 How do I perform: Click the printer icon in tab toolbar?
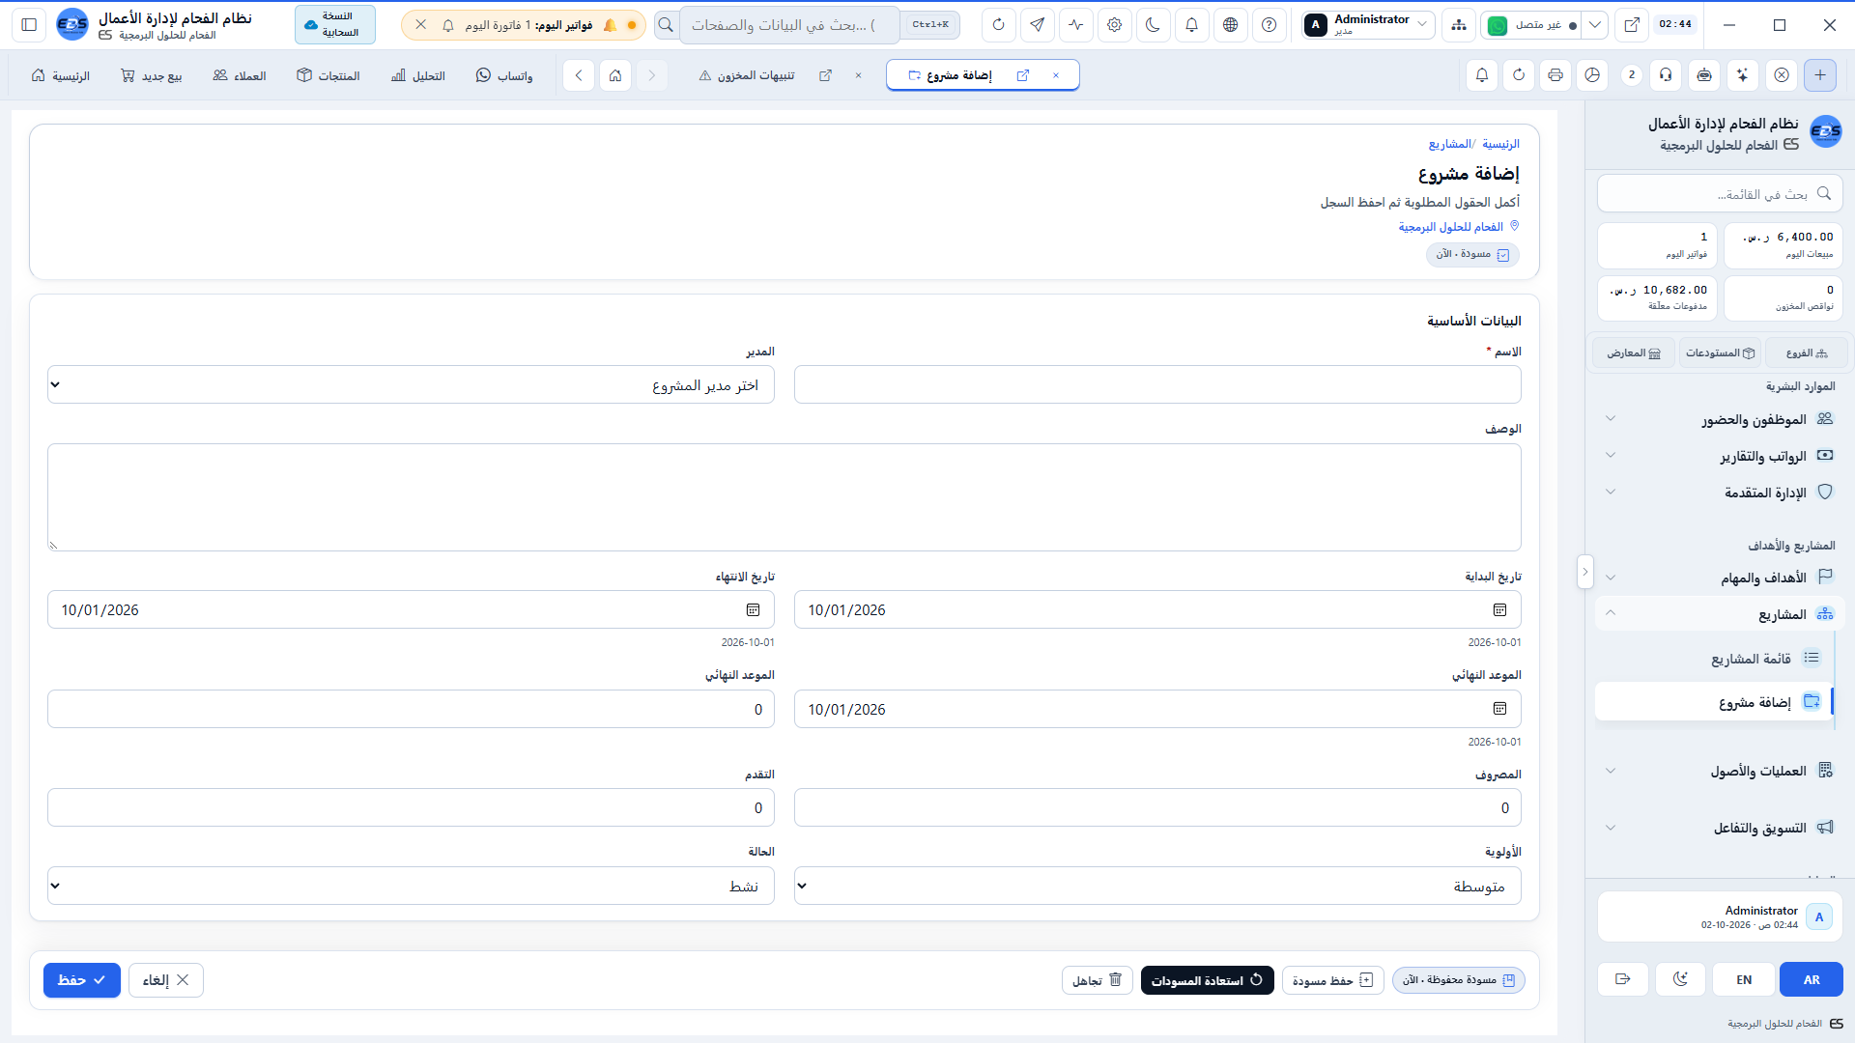pos(1555,75)
